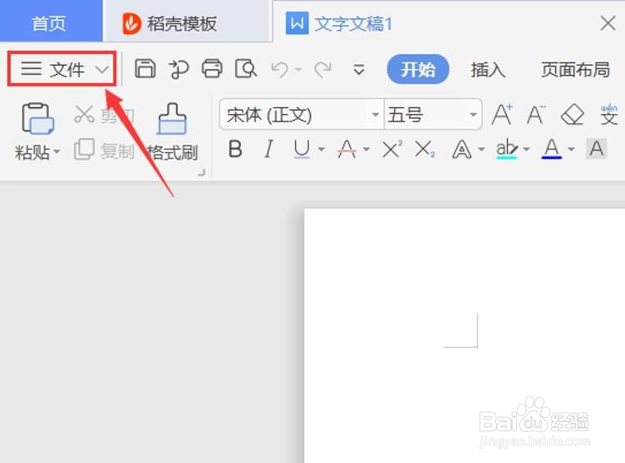Click the 复制 copy button

click(x=104, y=150)
